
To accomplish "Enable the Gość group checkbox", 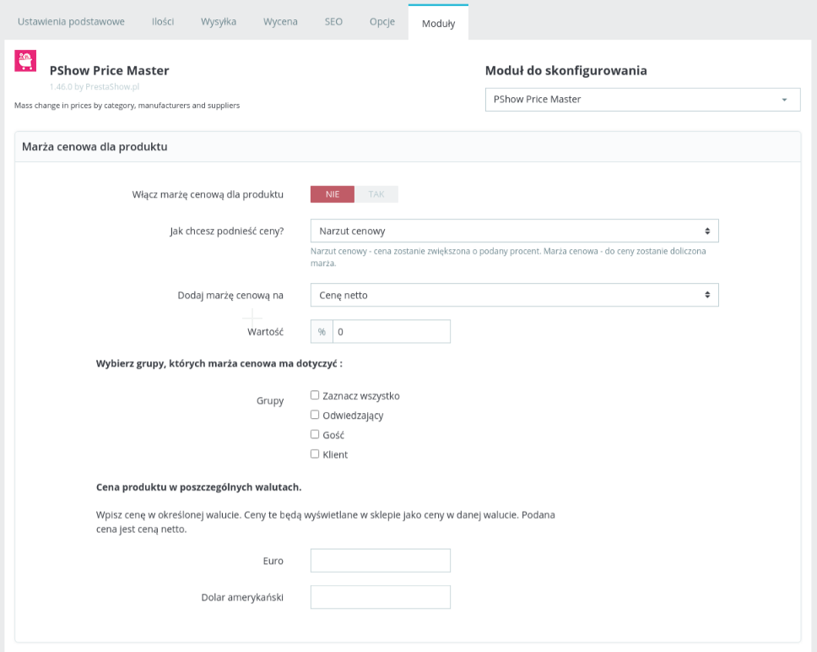I will coord(315,434).
